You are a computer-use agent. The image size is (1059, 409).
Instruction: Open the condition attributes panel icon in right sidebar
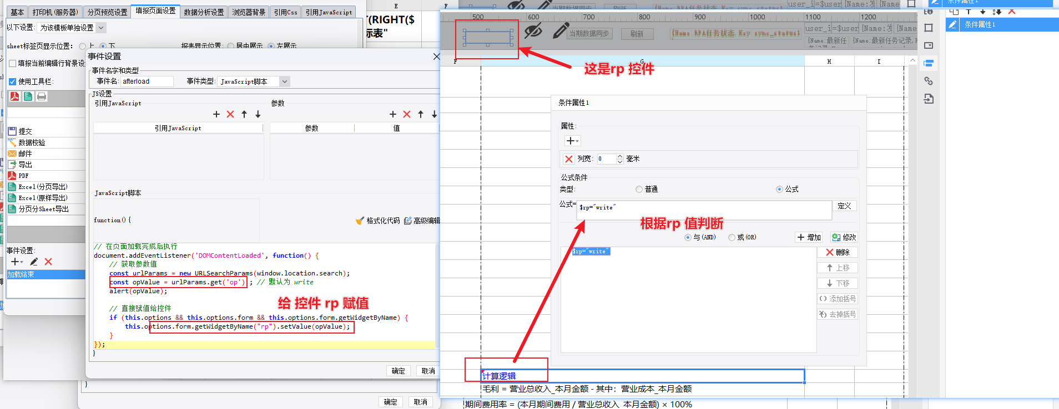coord(929,63)
